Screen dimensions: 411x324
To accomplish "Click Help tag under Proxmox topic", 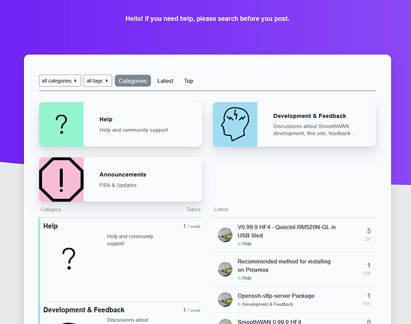I will point(244,278).
